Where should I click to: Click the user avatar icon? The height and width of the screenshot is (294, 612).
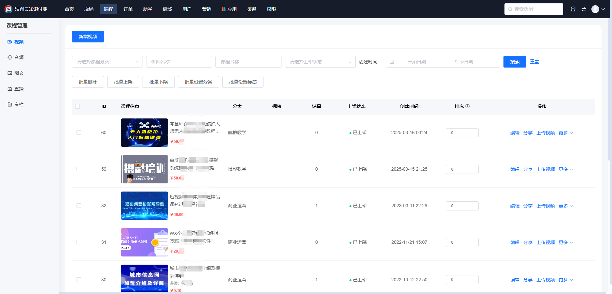click(595, 9)
